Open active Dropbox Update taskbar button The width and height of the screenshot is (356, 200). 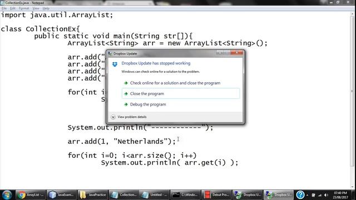[x=278, y=195]
